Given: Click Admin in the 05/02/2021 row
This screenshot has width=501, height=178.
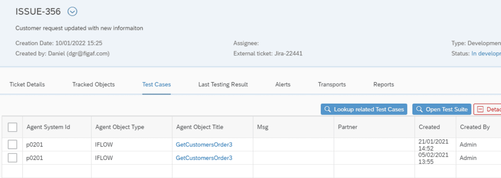Looking at the screenshot, I should tap(468, 158).
